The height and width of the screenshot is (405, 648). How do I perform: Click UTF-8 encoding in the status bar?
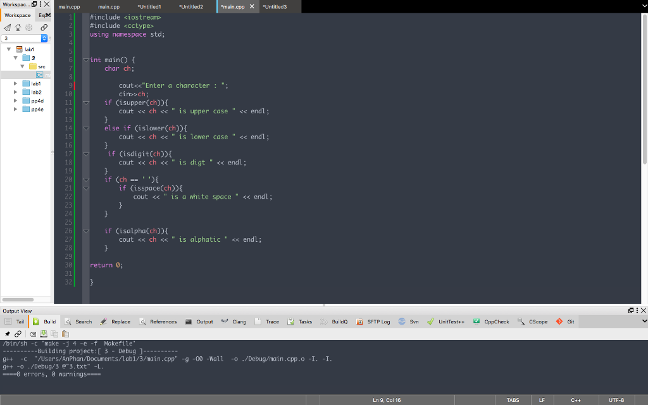(616, 400)
